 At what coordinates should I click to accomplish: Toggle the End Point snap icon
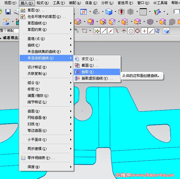click(104, 31)
